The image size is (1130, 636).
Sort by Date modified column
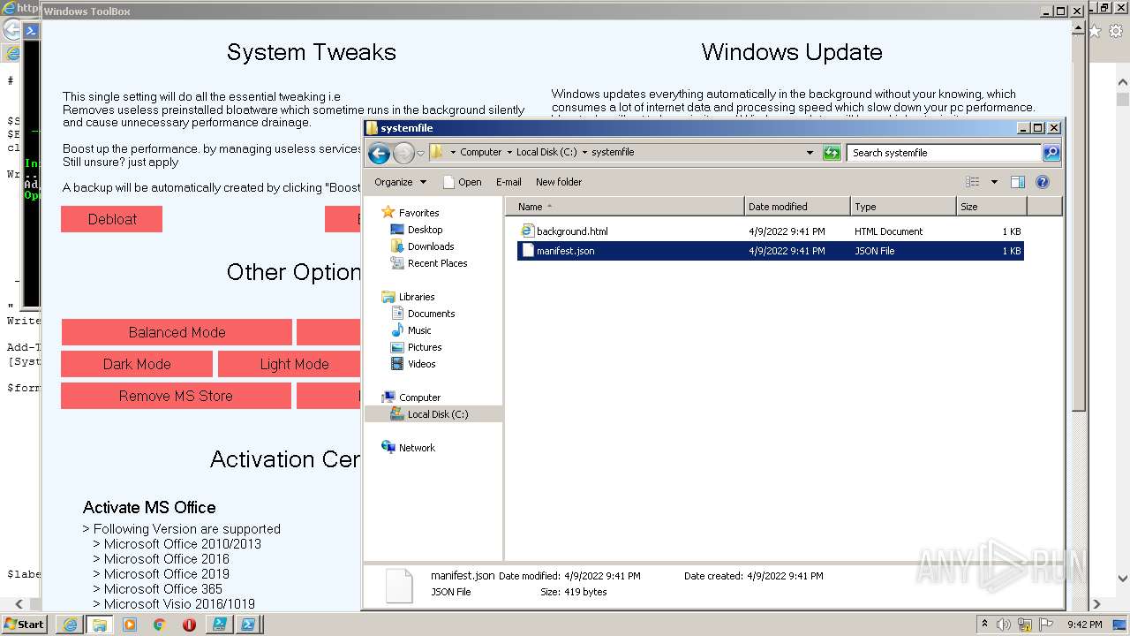coord(797,207)
